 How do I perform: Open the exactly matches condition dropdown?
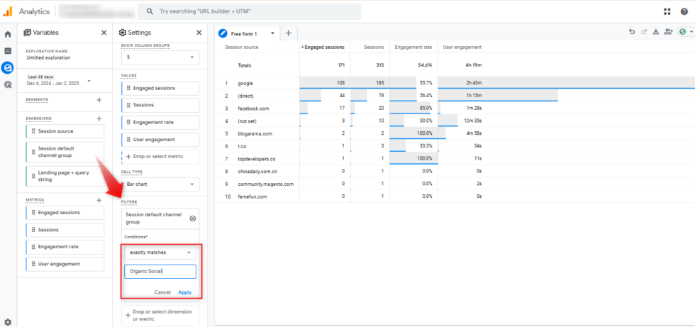[x=160, y=252]
